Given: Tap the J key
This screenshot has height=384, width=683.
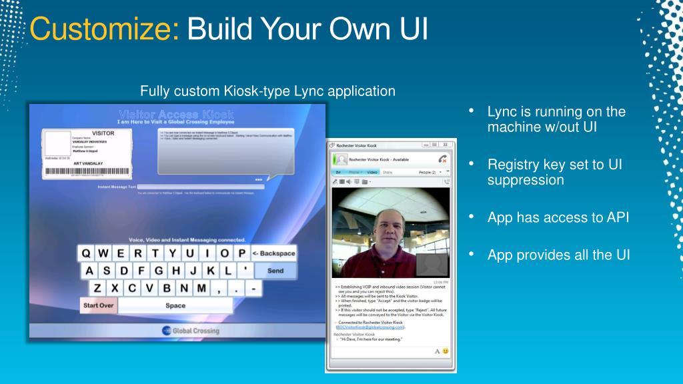Looking at the screenshot, I should click(x=193, y=271).
